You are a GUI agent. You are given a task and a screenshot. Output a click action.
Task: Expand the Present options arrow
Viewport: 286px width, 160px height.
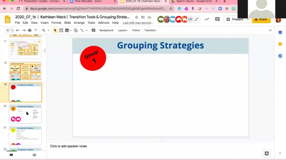tap(247, 20)
